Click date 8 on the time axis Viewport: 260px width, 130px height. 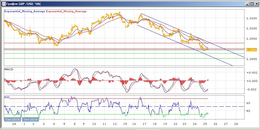point(75,124)
